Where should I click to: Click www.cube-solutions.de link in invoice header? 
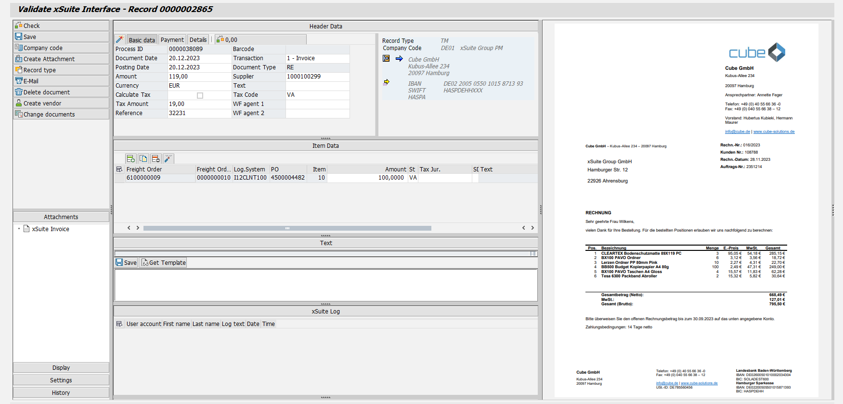click(774, 131)
